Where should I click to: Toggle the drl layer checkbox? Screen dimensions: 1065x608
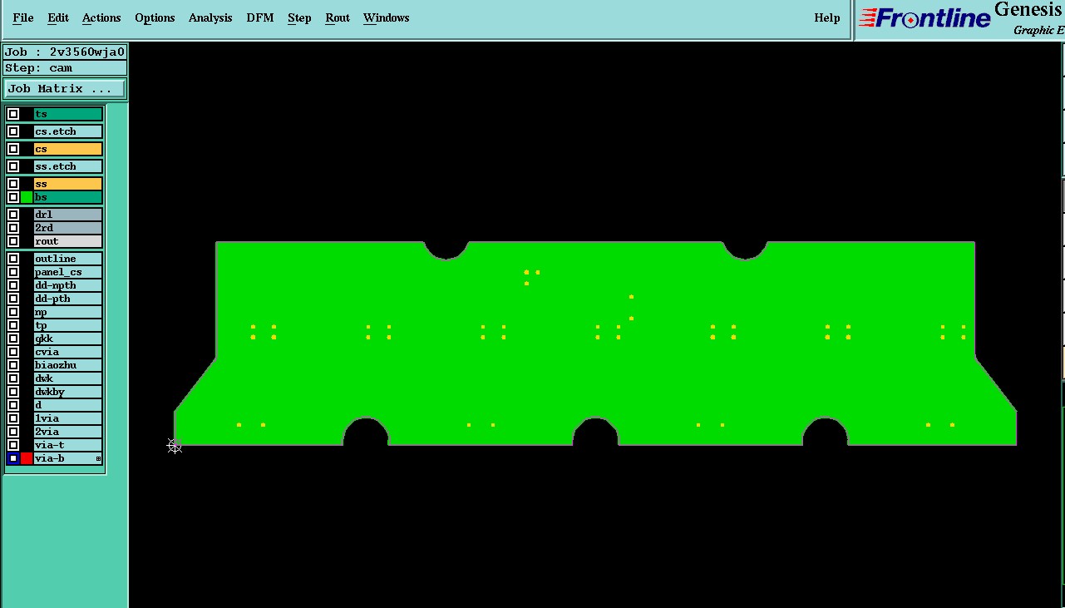pyautogui.click(x=13, y=215)
